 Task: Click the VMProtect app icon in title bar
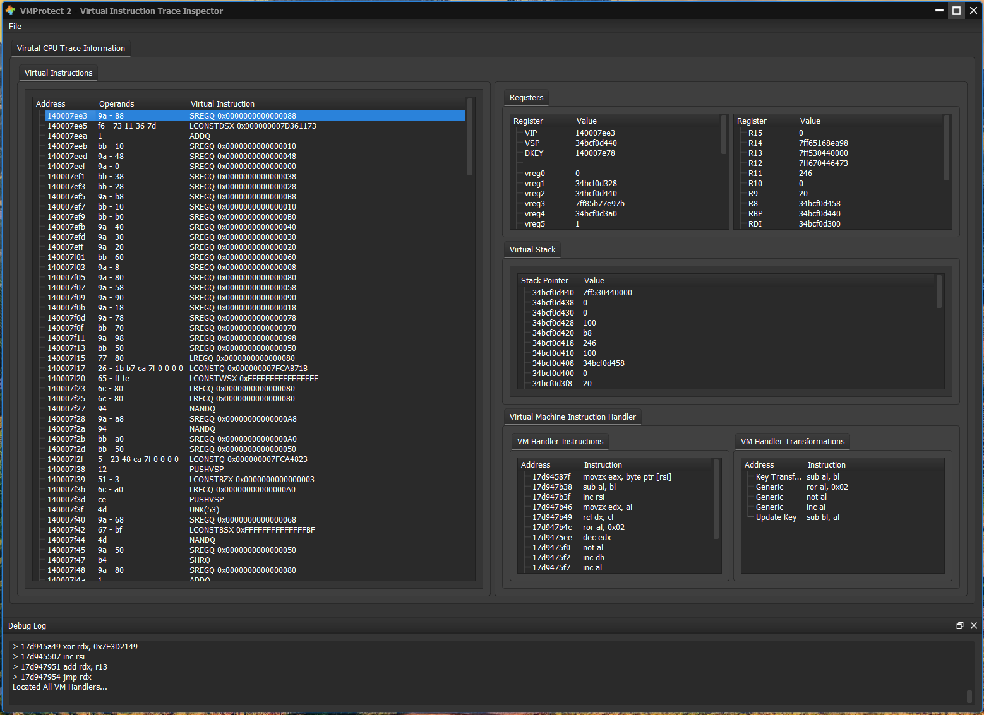tap(10, 11)
